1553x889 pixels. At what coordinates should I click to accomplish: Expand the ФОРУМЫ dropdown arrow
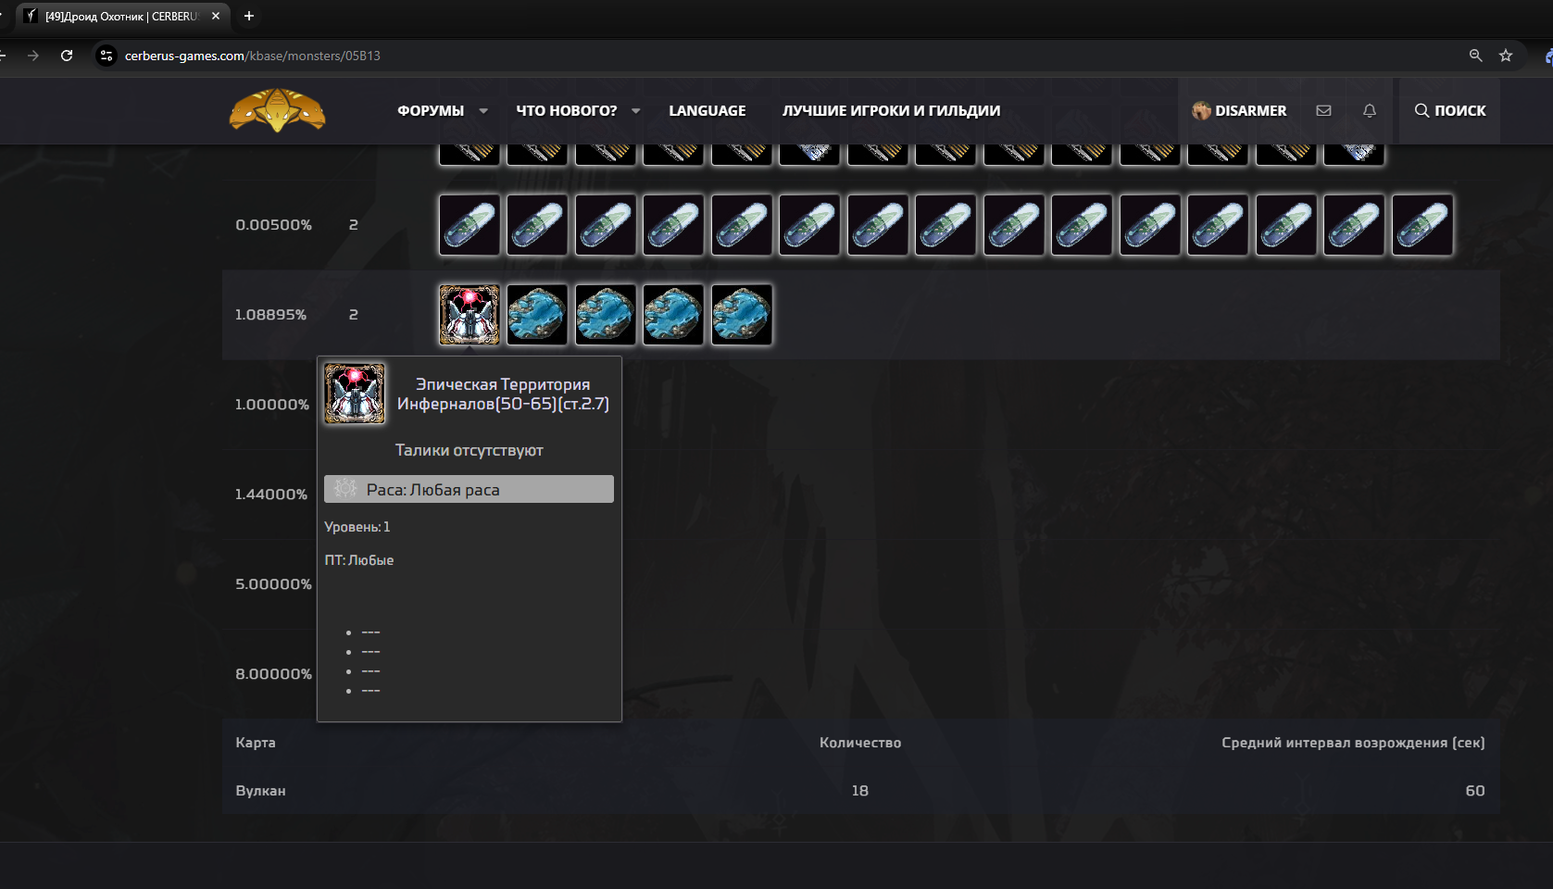tap(483, 111)
